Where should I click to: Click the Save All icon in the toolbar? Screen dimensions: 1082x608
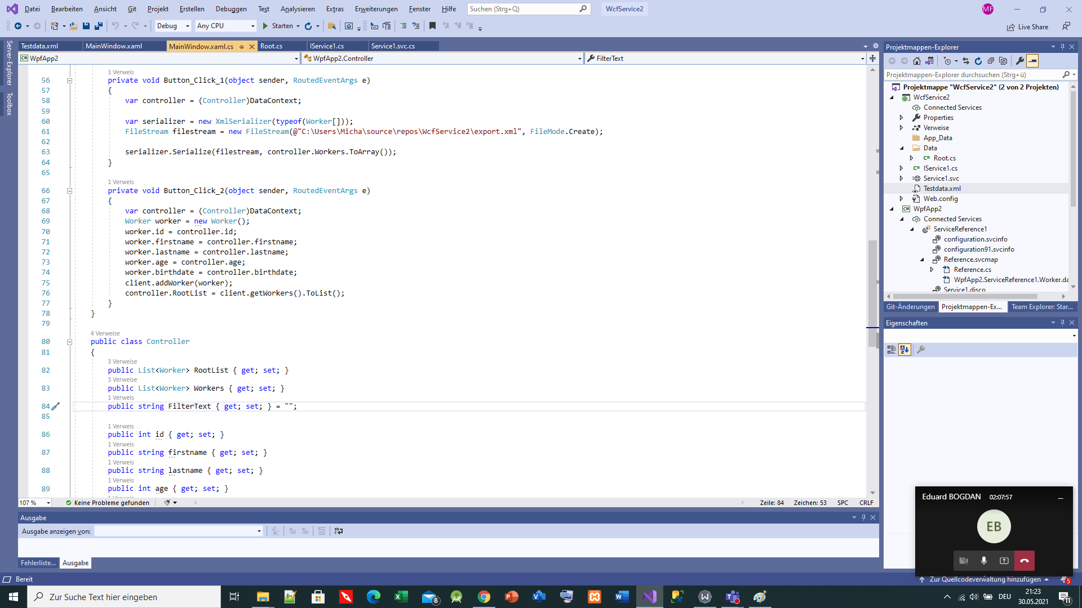point(99,26)
